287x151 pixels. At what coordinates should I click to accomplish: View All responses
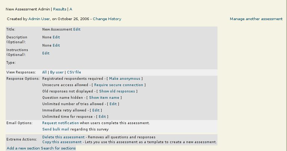(44, 72)
